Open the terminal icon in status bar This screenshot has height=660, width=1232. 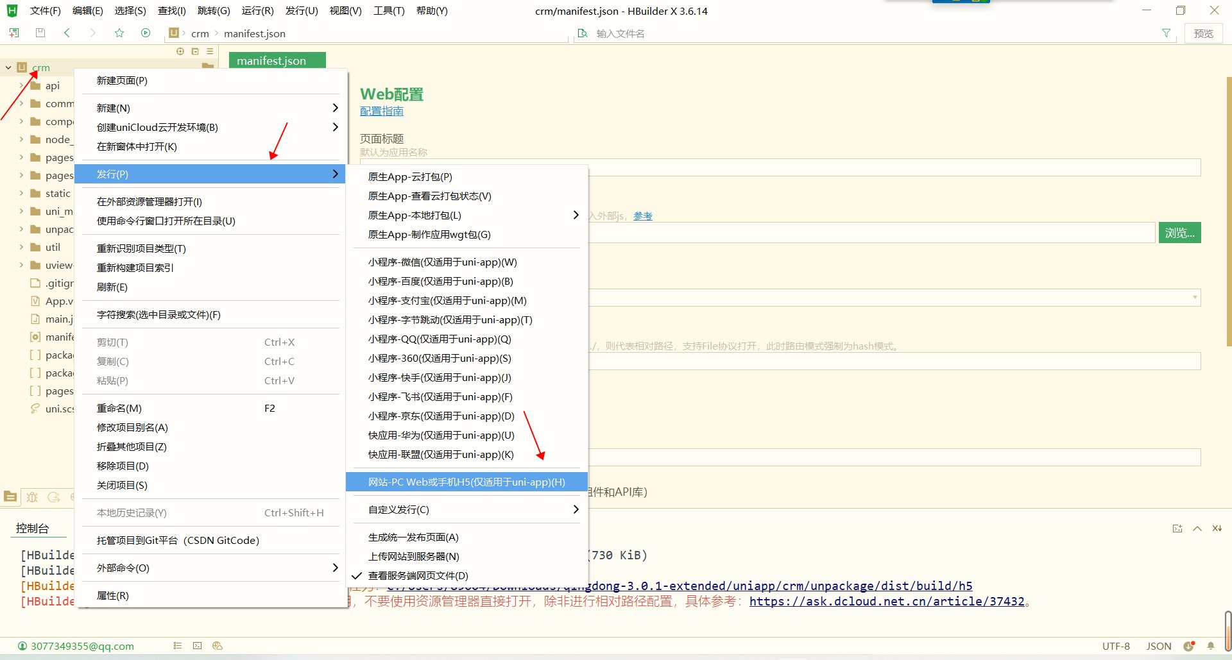click(x=197, y=646)
